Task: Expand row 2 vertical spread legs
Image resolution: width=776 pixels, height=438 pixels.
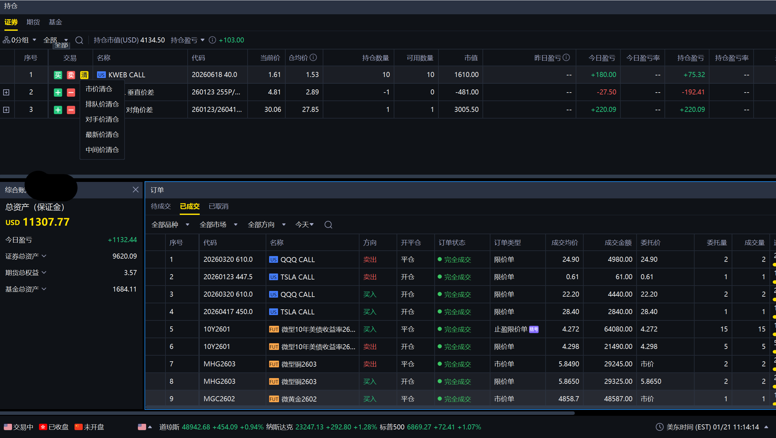Action: point(6,92)
